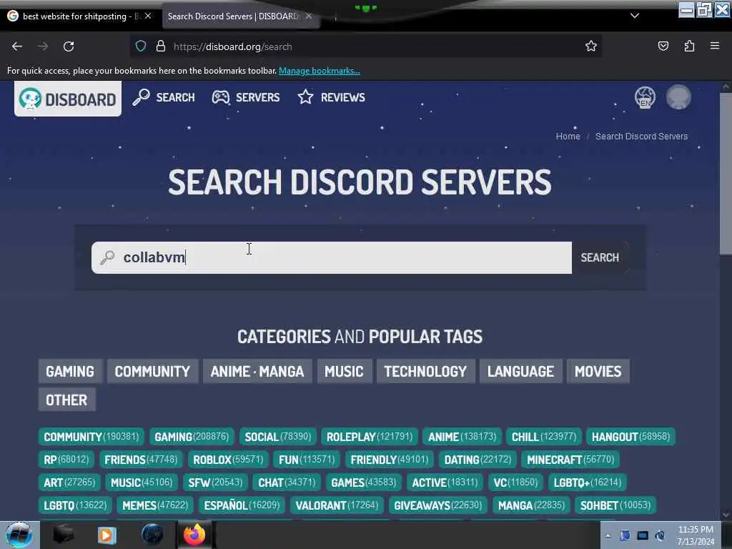Close the 'best website for shitposting' tab
Image resolution: width=732 pixels, height=549 pixels.
coord(148,16)
